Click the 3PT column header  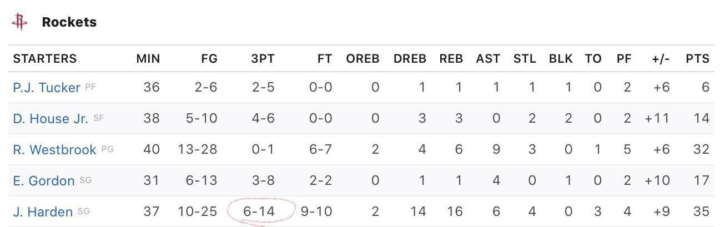[263, 59]
